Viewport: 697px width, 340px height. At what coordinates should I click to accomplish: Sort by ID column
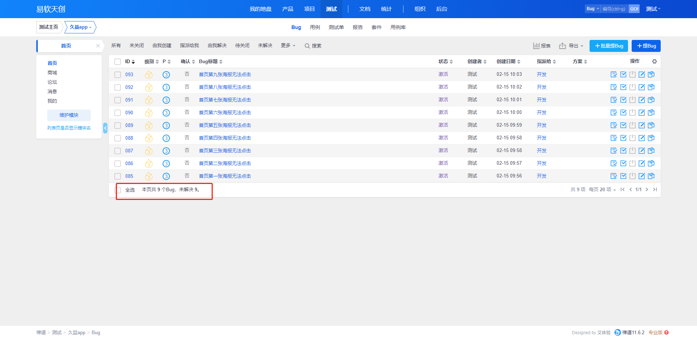130,62
